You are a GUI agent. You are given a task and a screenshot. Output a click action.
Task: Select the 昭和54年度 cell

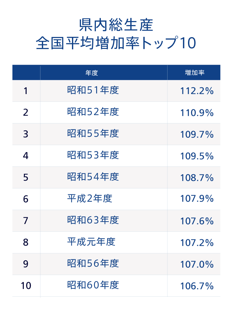pos(93,177)
